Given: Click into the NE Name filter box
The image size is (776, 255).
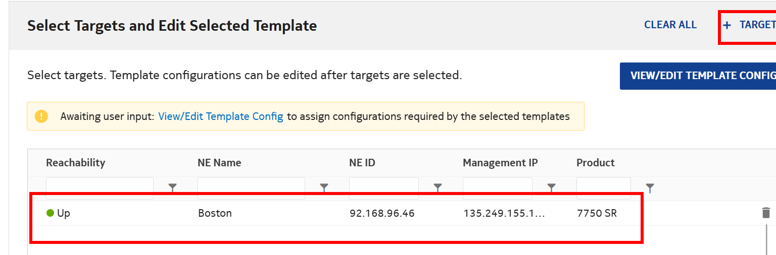Looking at the screenshot, I should pyautogui.click(x=251, y=187).
